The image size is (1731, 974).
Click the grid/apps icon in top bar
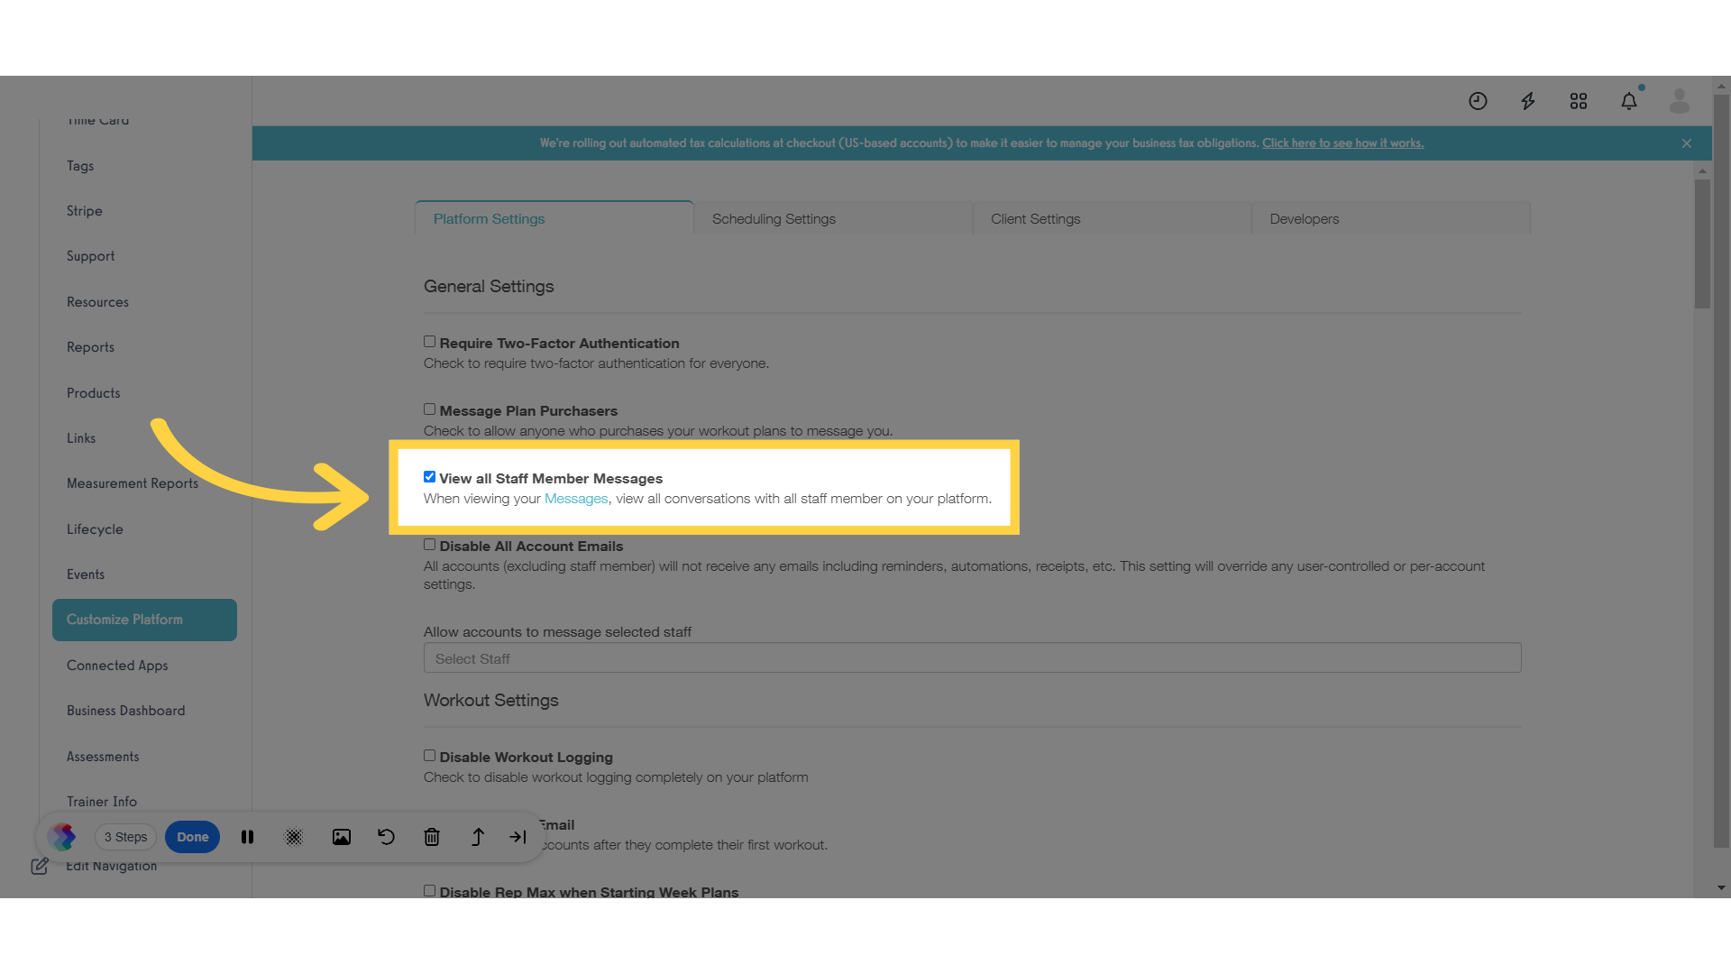(1579, 100)
